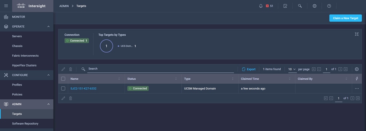Click the bottom page number field

[339, 99]
